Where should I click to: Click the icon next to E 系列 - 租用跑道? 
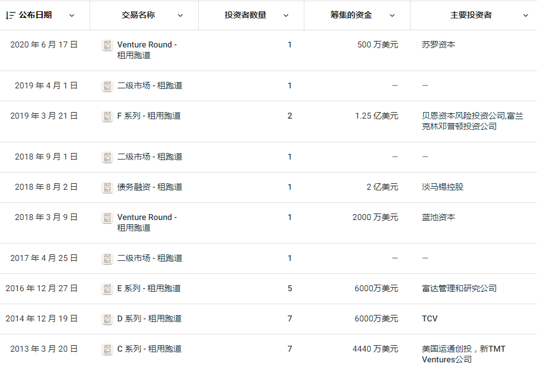[107, 289]
